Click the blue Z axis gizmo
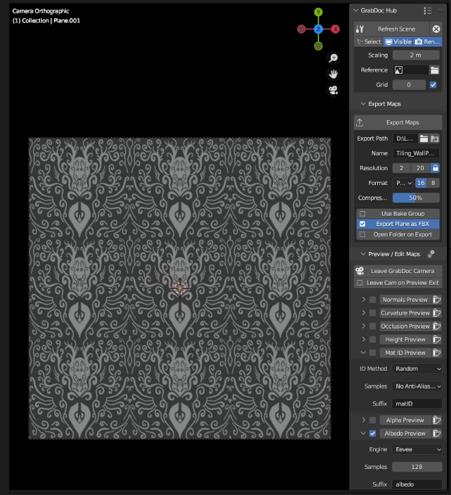The image size is (451, 495). (x=318, y=29)
